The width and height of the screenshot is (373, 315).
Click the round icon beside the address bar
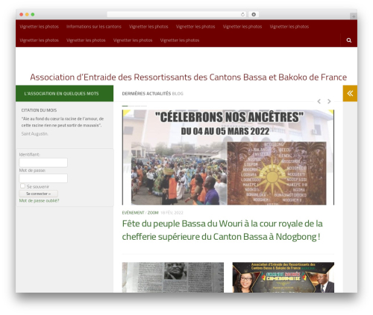254,14
